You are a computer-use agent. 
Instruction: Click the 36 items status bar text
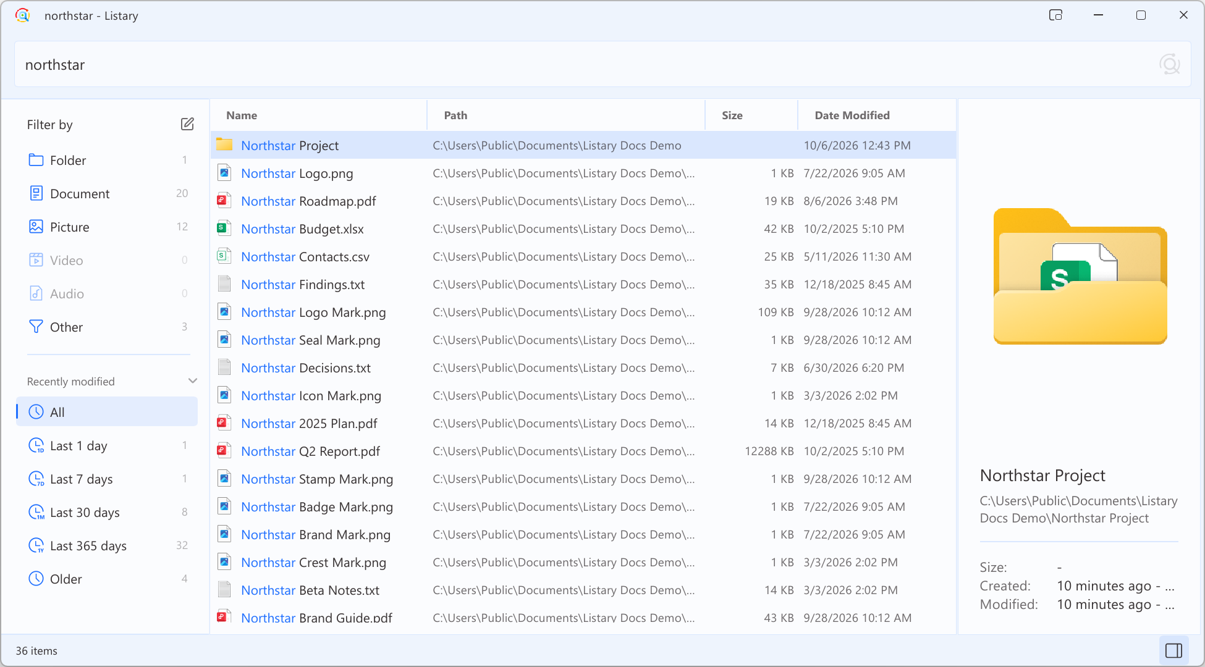pos(36,651)
